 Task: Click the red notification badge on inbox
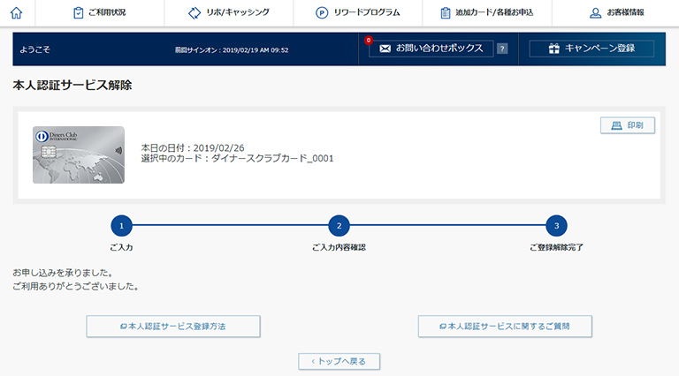tap(368, 41)
